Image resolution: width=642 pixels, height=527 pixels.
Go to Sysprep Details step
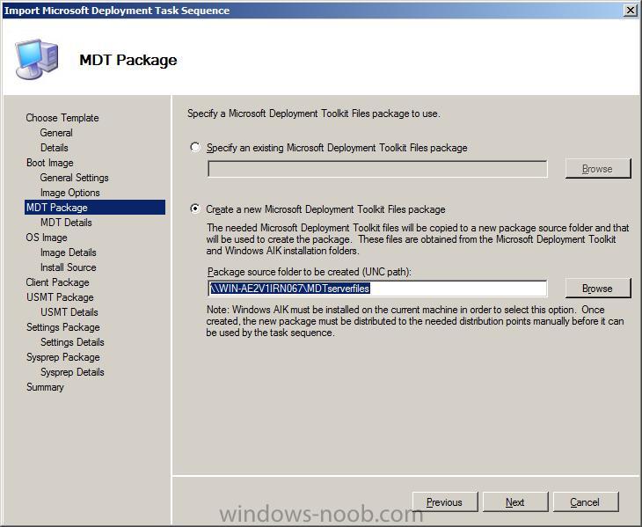[x=72, y=372]
